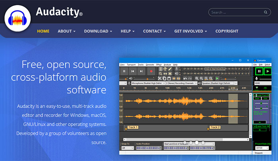Open the DOWNLOAD navigation menu
This screenshot has height=161, width=278.
(x=98, y=31)
